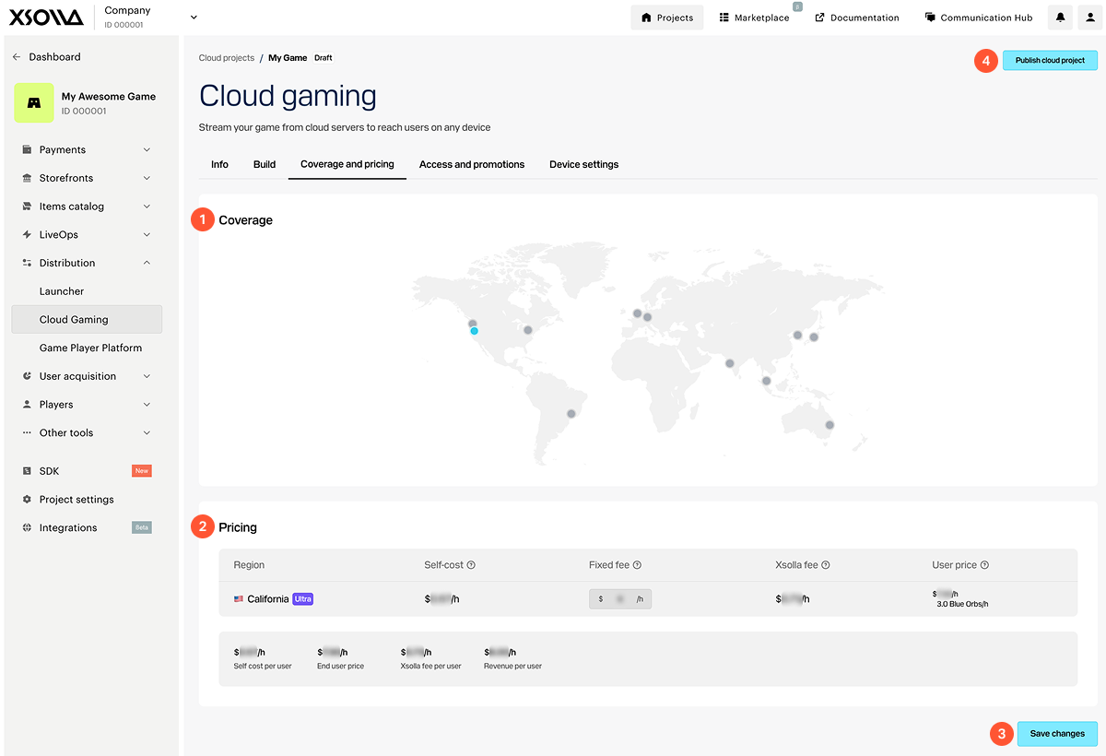Click the Items catalog icon
Viewport: 1106px width, 756px height.
point(27,207)
